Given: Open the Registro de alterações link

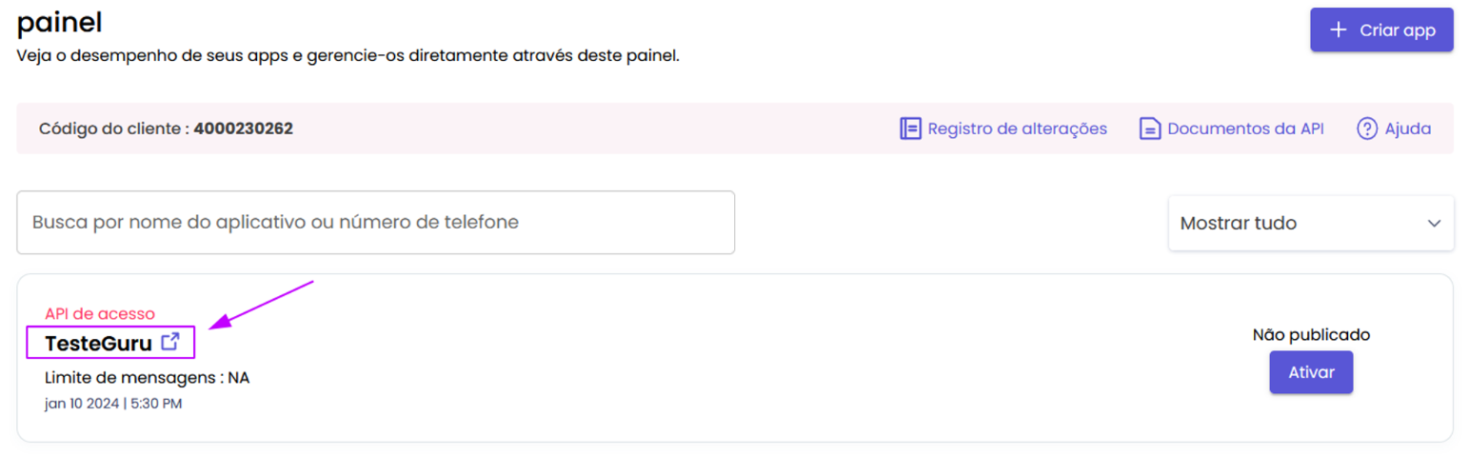Looking at the screenshot, I should (1003, 129).
